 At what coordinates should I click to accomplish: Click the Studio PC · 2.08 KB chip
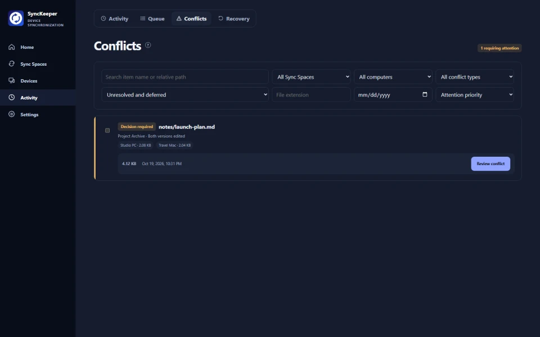(136, 145)
